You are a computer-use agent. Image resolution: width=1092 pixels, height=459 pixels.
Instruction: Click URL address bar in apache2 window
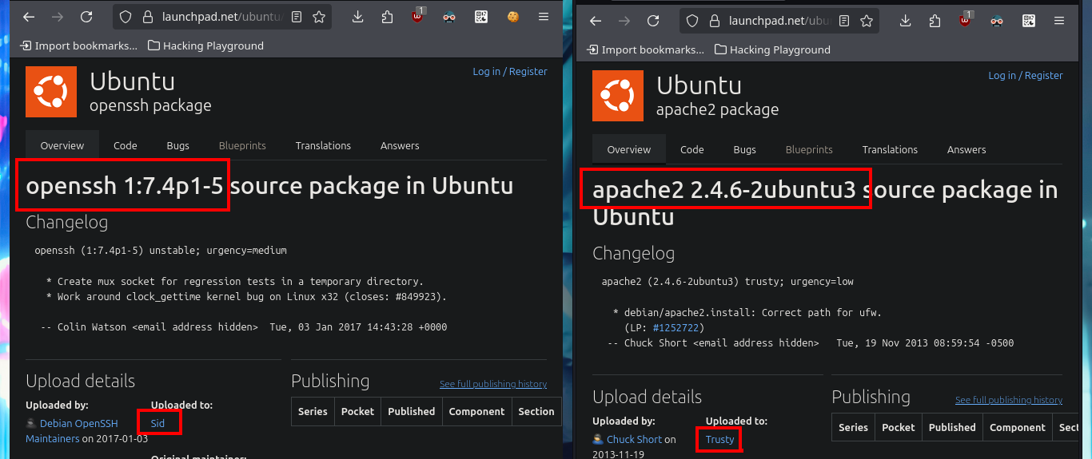(779, 21)
